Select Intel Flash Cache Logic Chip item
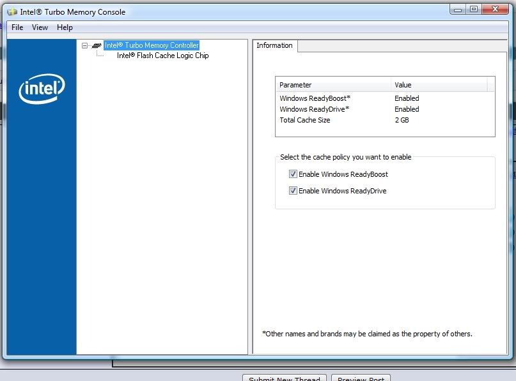This screenshot has height=381, width=516. click(x=162, y=56)
